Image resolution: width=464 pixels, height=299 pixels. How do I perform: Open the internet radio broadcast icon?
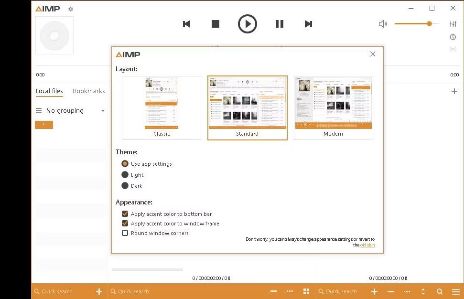coord(453,49)
